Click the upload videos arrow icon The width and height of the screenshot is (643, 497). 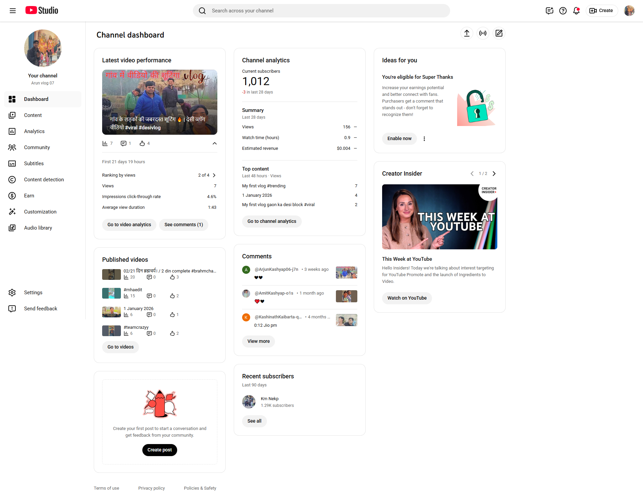pyautogui.click(x=467, y=33)
